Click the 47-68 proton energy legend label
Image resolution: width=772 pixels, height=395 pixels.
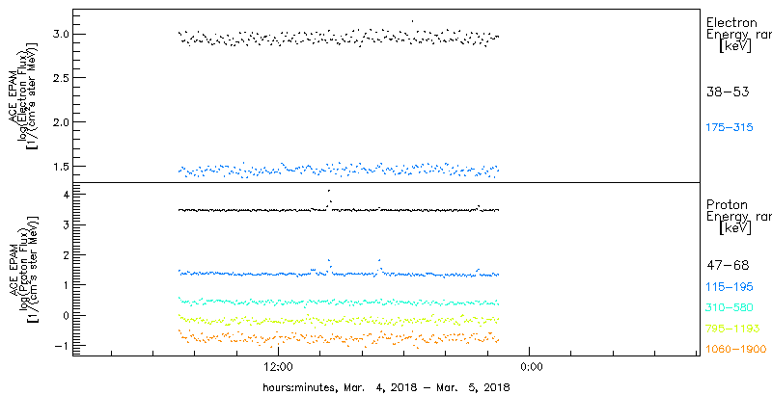coord(728,266)
